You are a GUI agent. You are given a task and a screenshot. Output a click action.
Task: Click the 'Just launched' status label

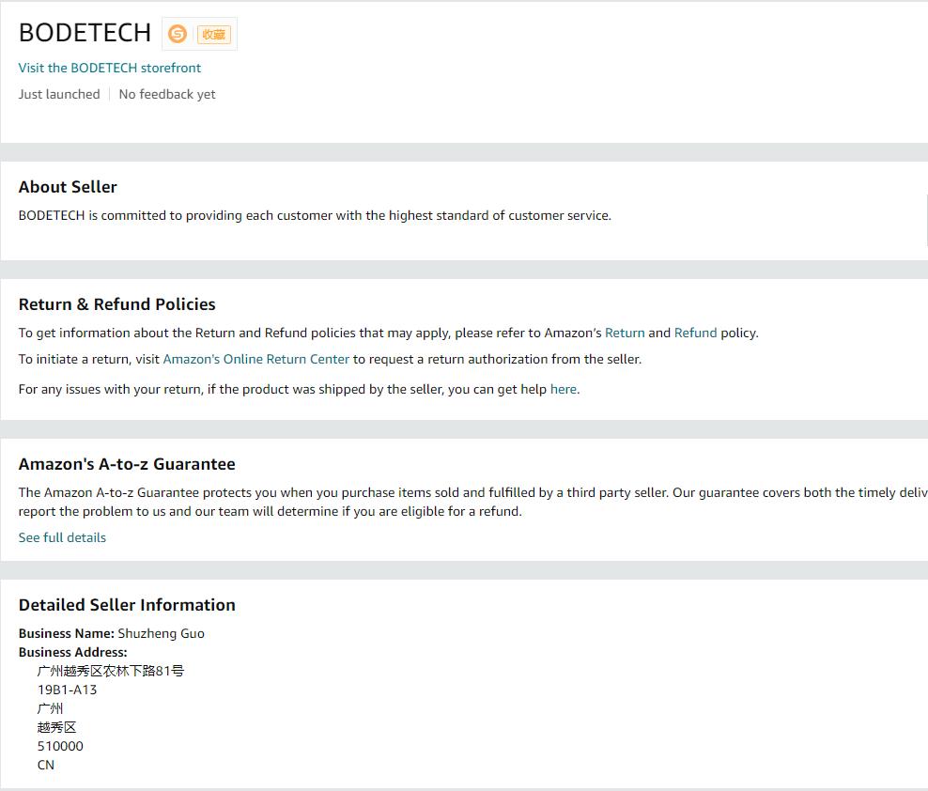tap(58, 94)
